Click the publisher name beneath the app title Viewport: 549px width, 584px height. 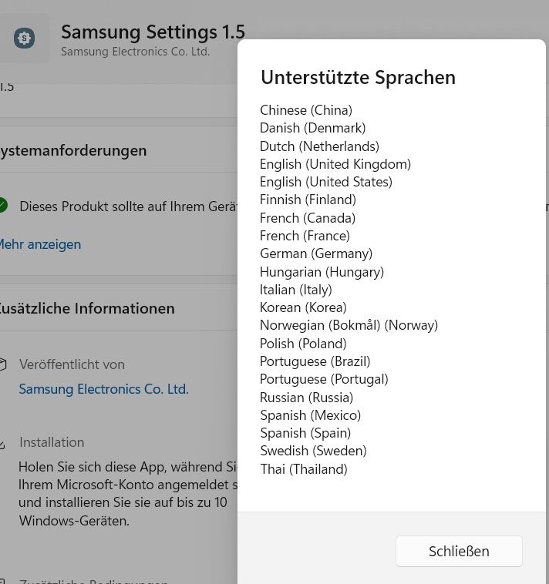135,52
